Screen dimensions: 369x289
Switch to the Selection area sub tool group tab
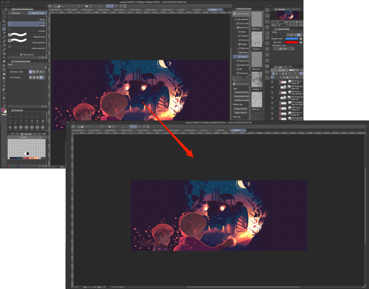pos(37,13)
